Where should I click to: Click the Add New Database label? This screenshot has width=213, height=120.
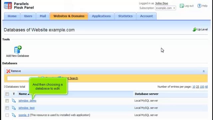tap(18, 56)
